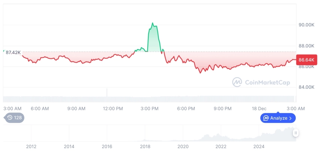Click the 90.00K price axis label
This screenshot has height=151, width=323.
tap(306, 25)
